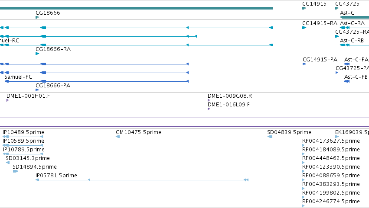Click the SD14894.5prime feature glyph
Image resolution: width=369 pixels, height=208 pixels.
coord(16,171)
